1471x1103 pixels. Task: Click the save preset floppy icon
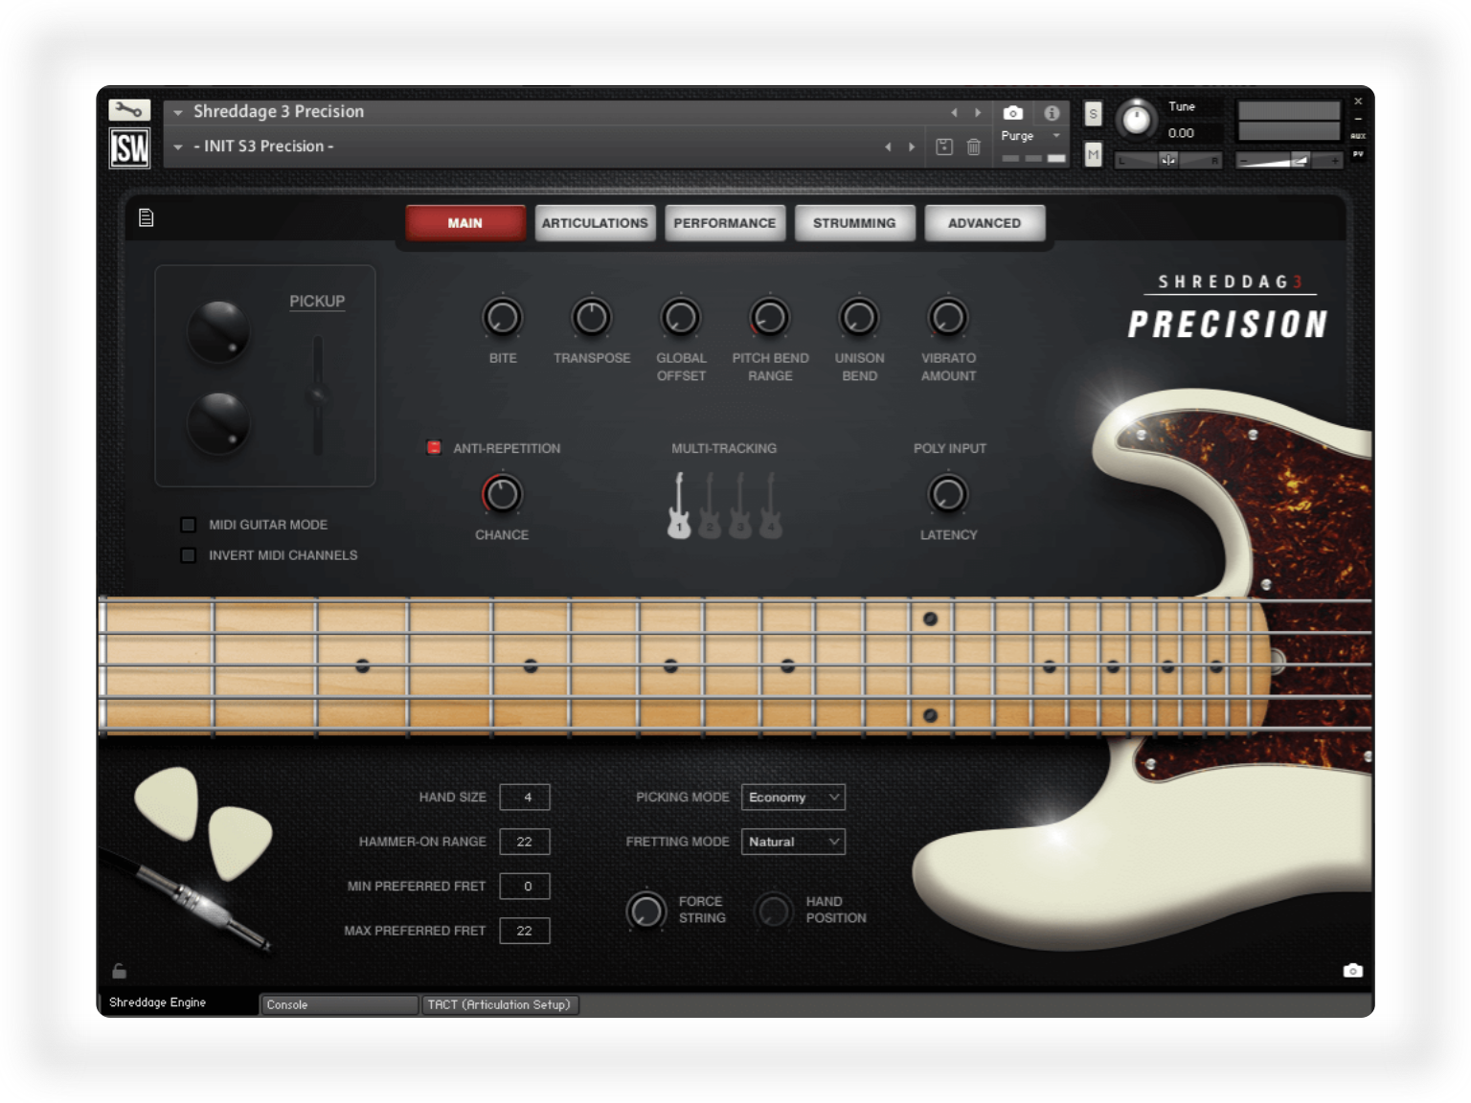pos(944,146)
